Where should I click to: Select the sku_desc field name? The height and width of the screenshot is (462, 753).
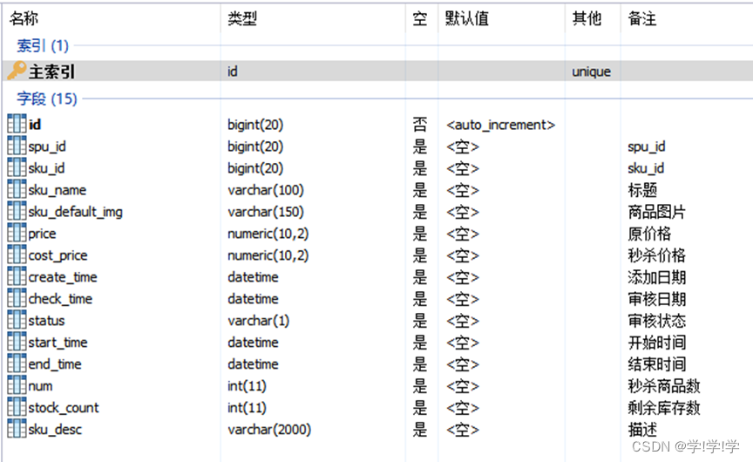[x=55, y=430]
